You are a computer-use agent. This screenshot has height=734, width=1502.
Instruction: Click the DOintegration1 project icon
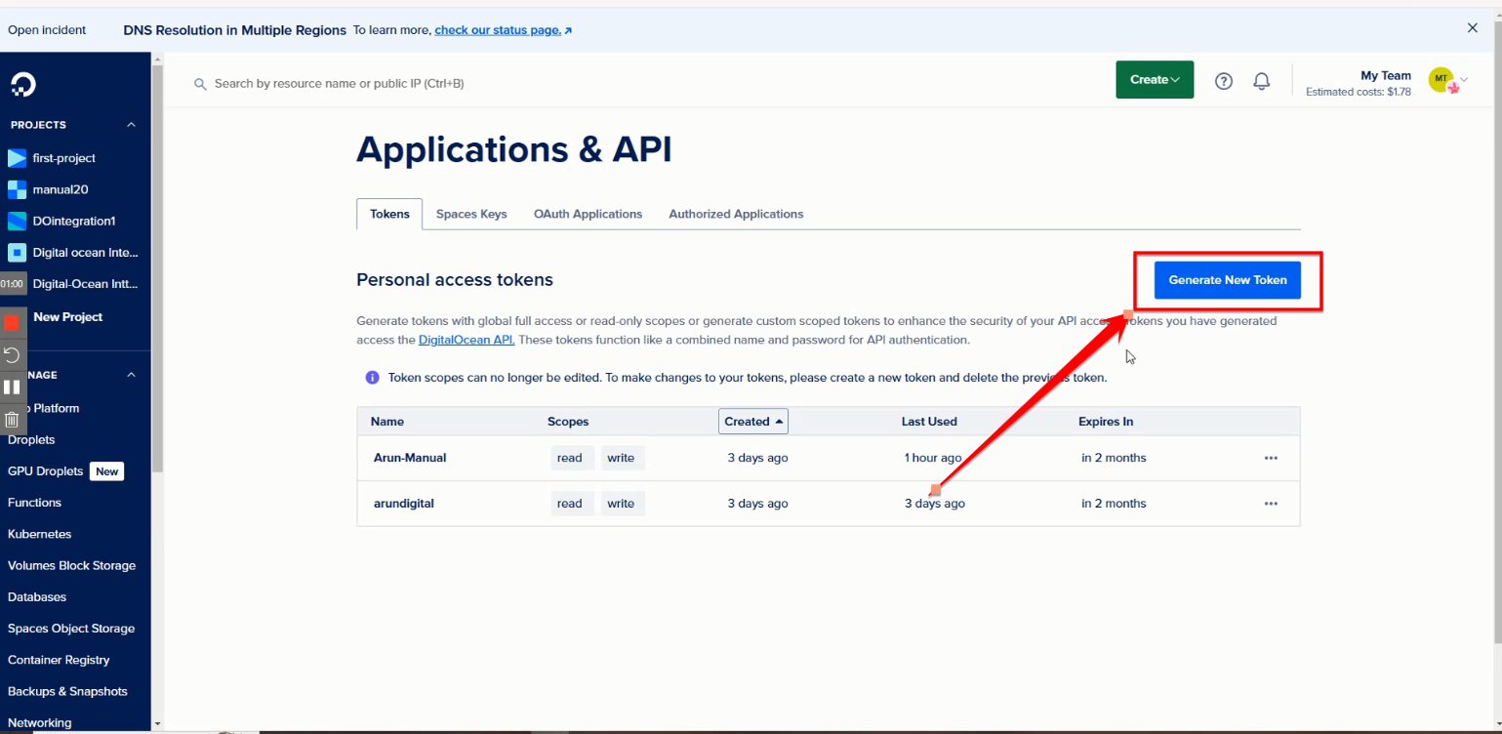click(x=17, y=221)
